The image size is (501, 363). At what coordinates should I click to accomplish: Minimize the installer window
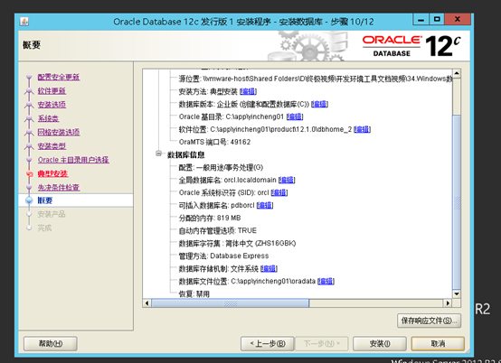tap(421, 20)
